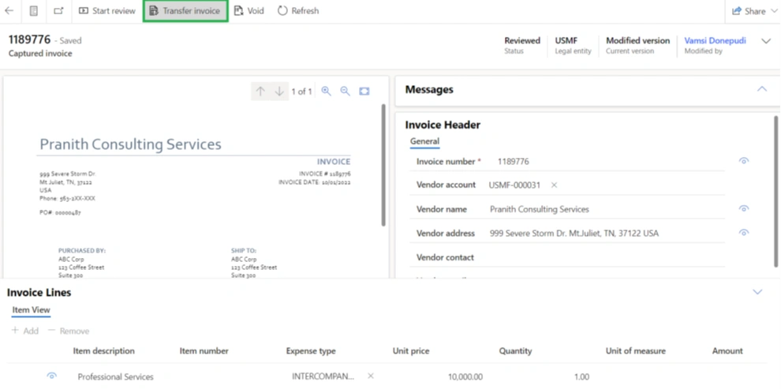This screenshot has width=781, height=389.
Task: Select the General tab in Invoice Header
Action: 424,141
